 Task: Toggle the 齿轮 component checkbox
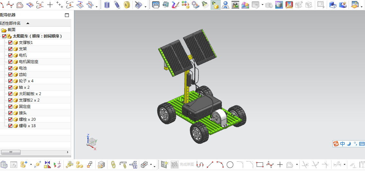10,75
